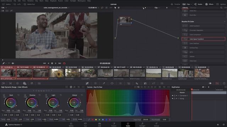Open the Color Match palette
Screen dimensions: 227x127
10,83
